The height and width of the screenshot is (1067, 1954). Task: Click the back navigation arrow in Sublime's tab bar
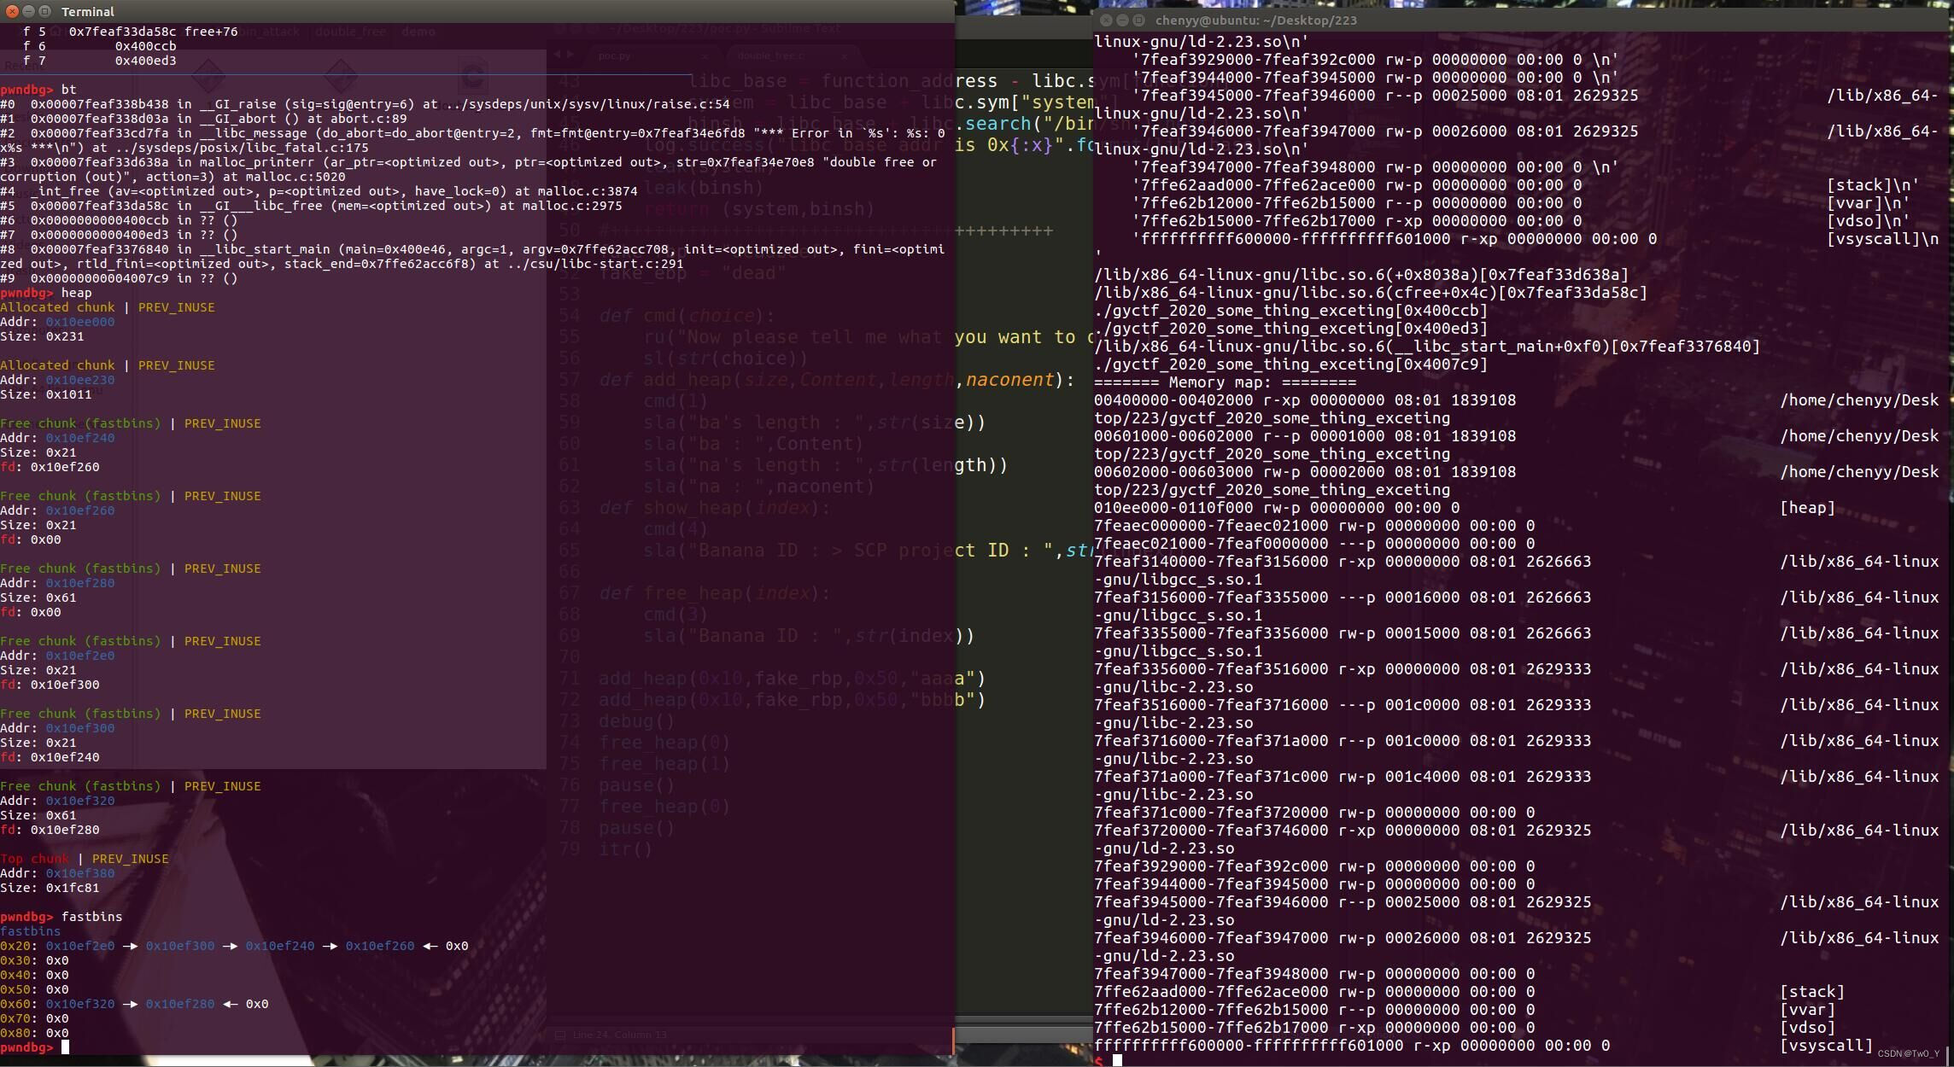557,53
